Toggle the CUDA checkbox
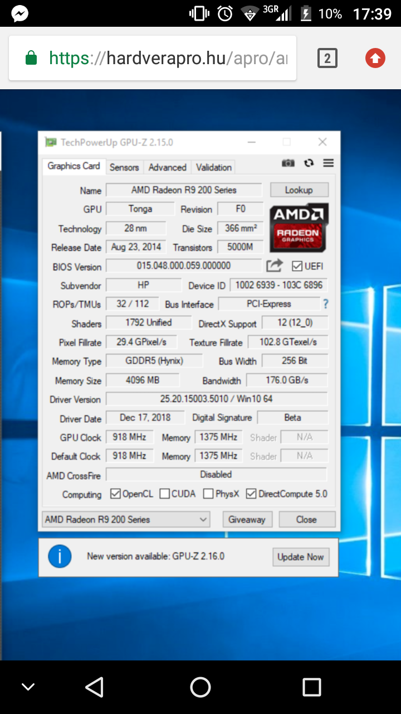401x714 pixels. coord(165,494)
